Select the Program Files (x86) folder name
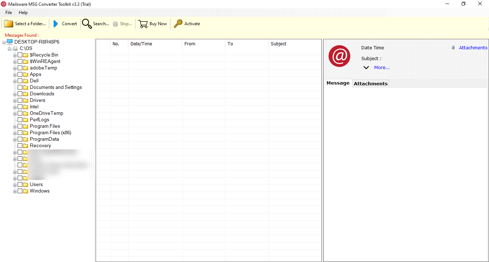489x262 pixels. pyautogui.click(x=50, y=133)
